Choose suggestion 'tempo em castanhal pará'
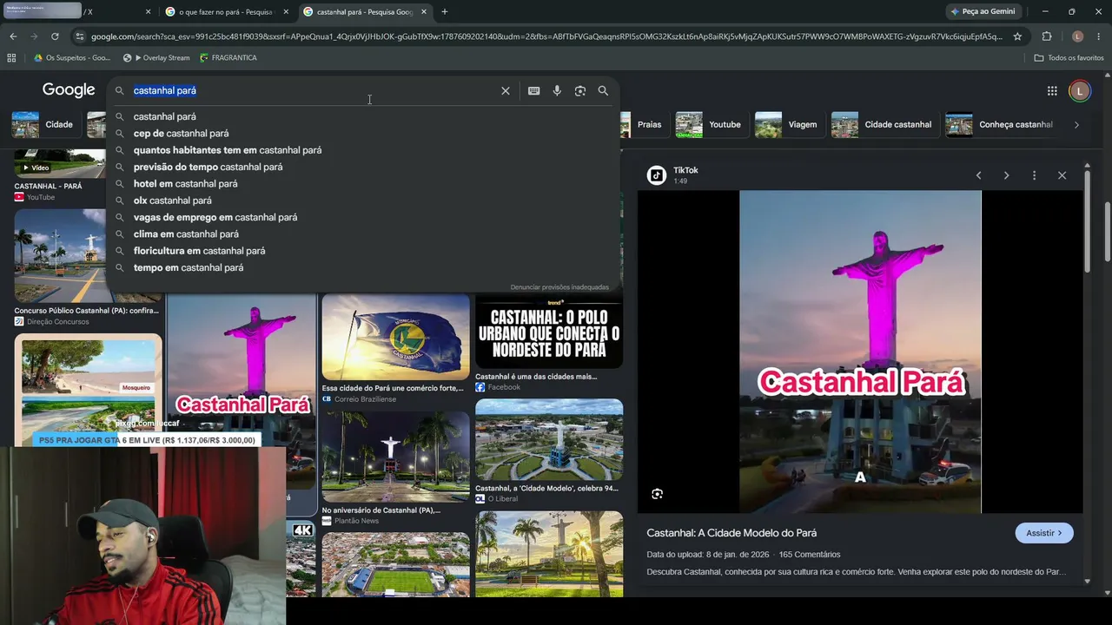 (363, 267)
